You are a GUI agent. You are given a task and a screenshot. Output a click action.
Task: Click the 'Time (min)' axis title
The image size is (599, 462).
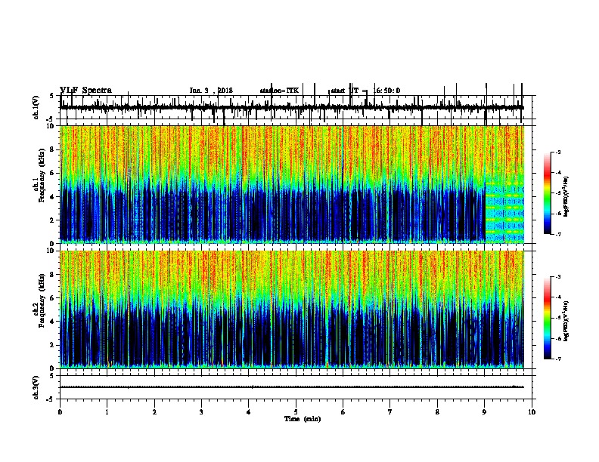pyautogui.click(x=303, y=419)
